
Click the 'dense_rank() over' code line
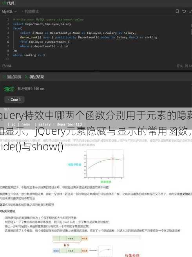89,37
